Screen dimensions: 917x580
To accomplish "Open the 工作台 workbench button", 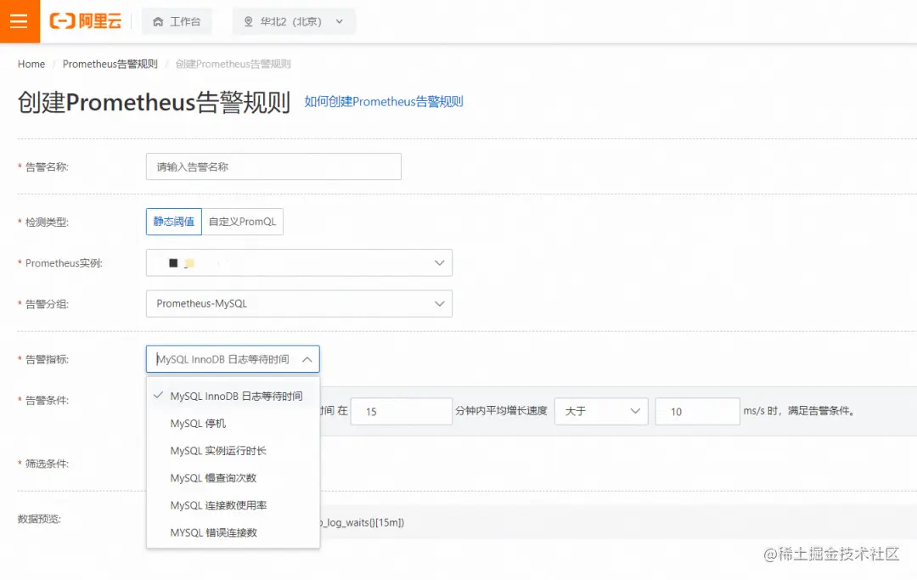I will [x=177, y=21].
